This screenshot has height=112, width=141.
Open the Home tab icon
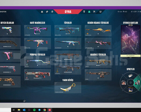[x=42, y=12]
